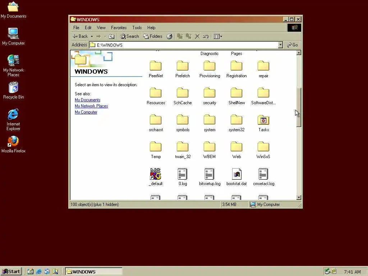Expand the Forward history dropdown arrow
The width and height of the screenshot is (368, 276).
tap(105, 36)
